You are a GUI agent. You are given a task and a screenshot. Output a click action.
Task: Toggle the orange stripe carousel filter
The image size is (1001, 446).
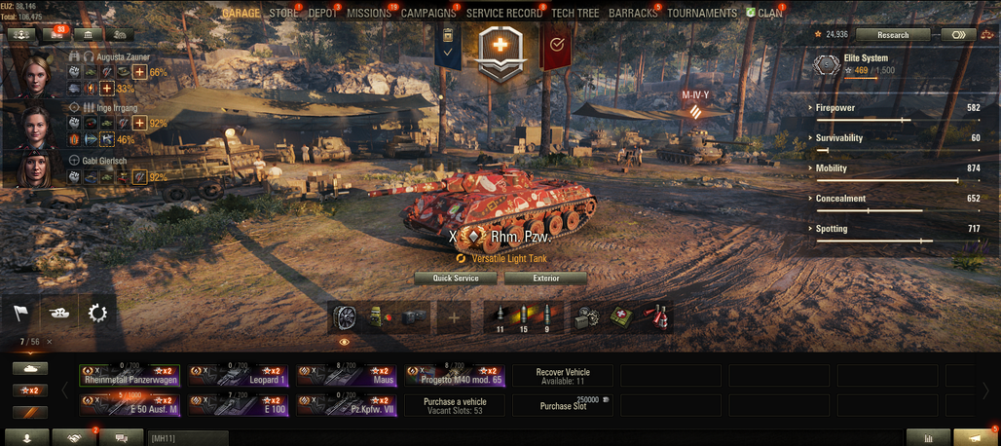pos(30,412)
